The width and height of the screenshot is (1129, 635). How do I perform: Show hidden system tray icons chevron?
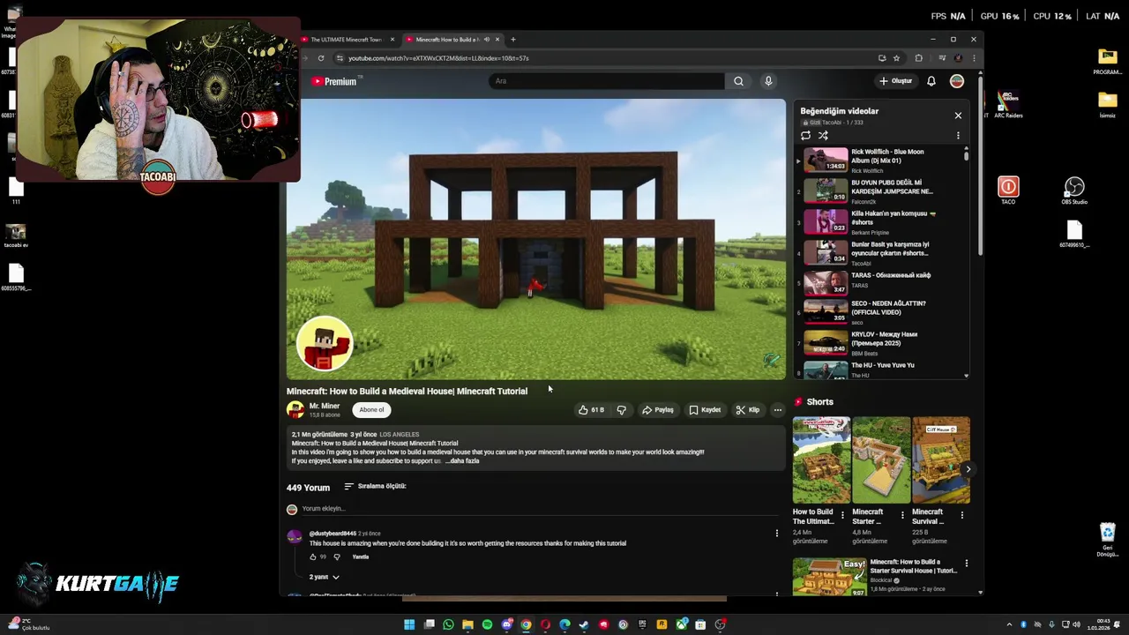(1009, 624)
